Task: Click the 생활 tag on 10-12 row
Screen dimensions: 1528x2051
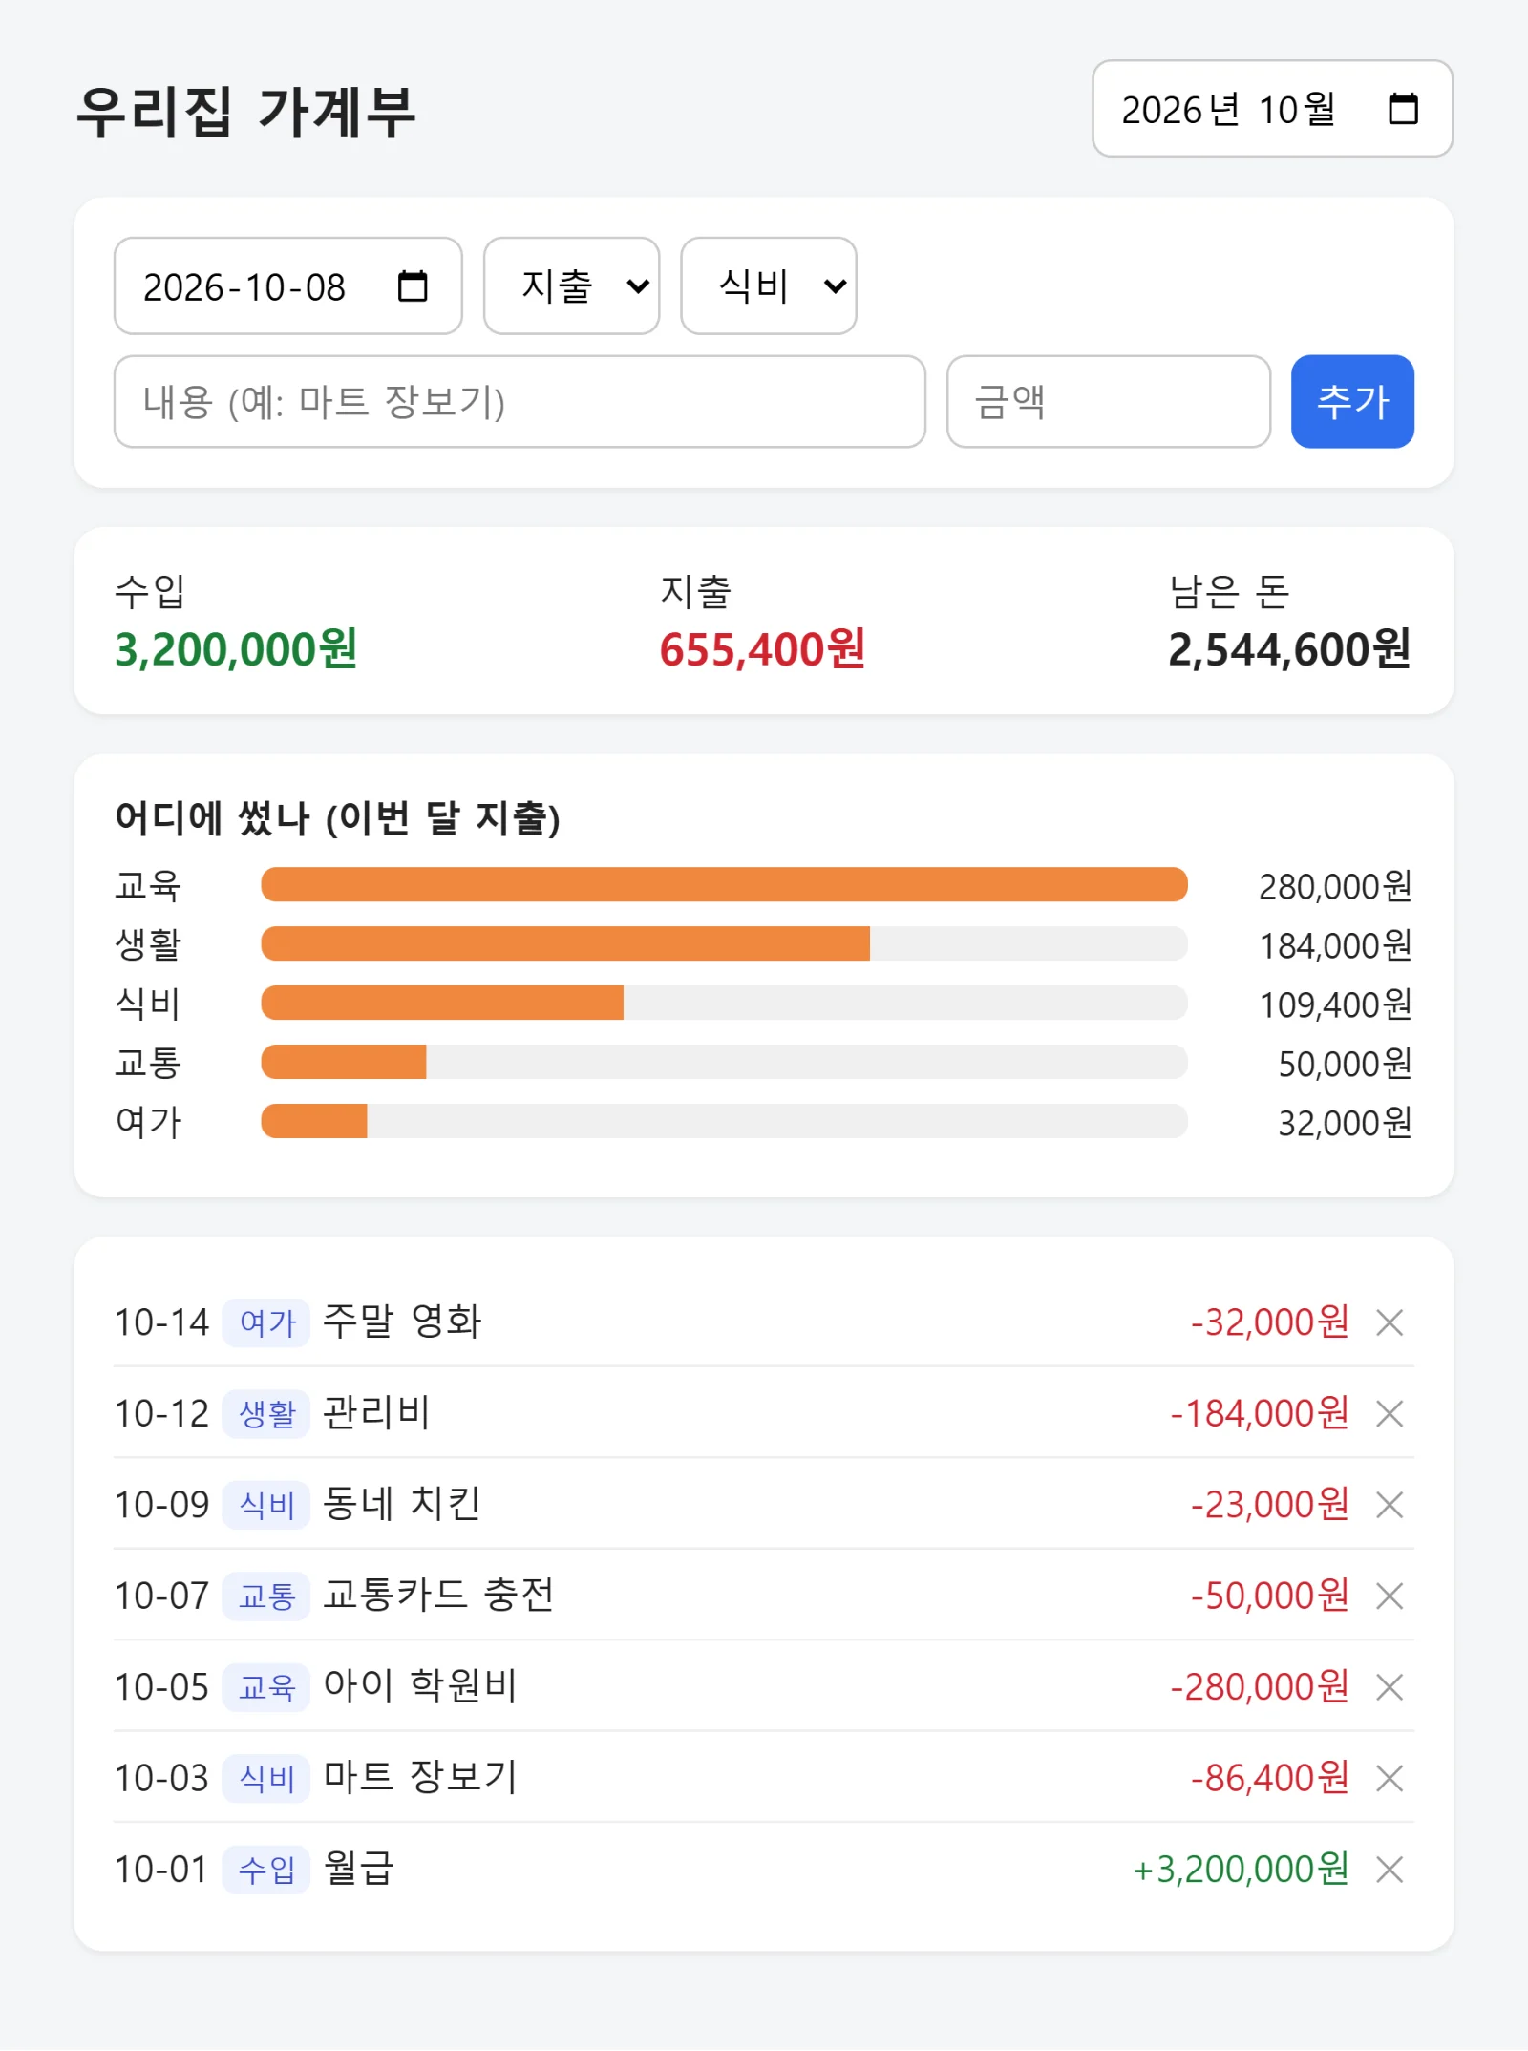Action: coord(266,1413)
